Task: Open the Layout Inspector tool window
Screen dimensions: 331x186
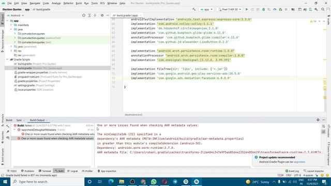Action: tap(314, 171)
